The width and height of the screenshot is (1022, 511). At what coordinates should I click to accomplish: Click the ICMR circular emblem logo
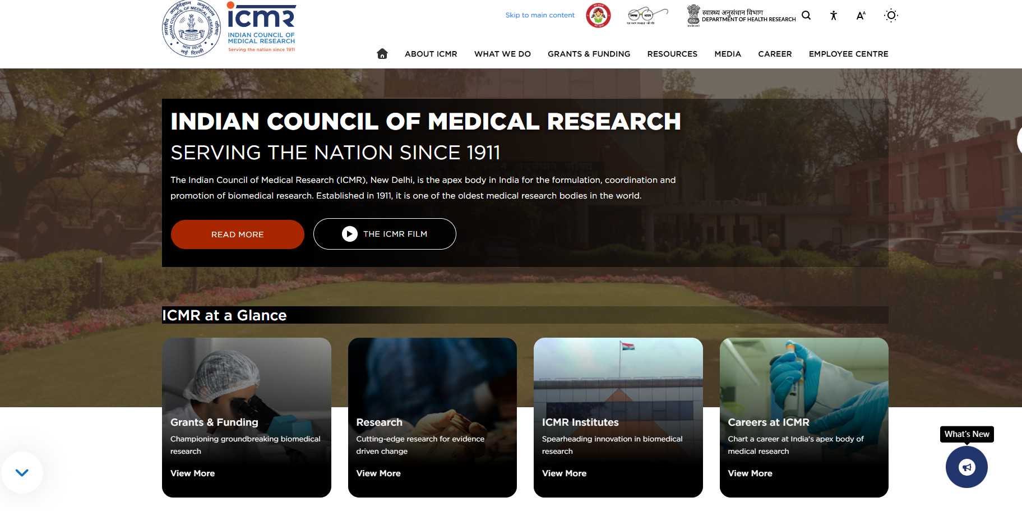191,29
